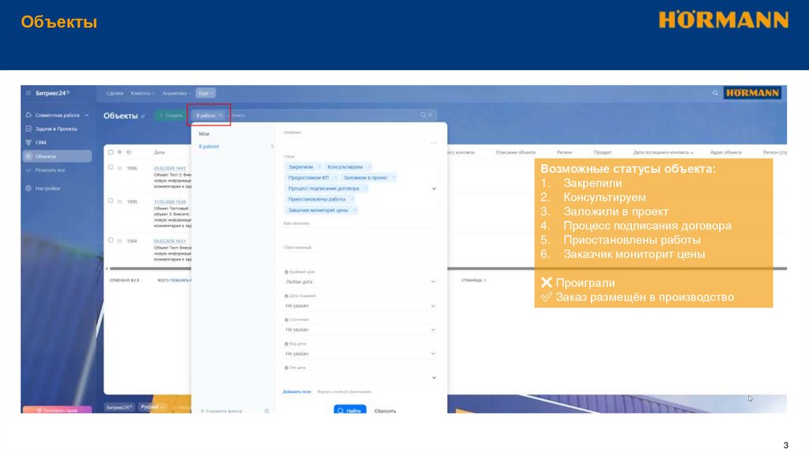This screenshot has width=809, height=453.
Task: Click the Название input field in filter
Action: pos(355,142)
